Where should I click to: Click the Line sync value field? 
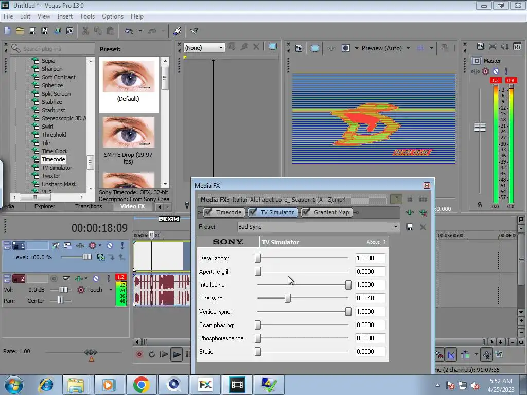pos(370,298)
